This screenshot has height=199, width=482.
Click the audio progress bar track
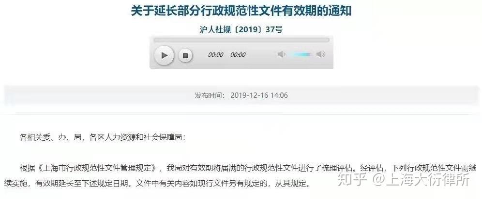241,40
